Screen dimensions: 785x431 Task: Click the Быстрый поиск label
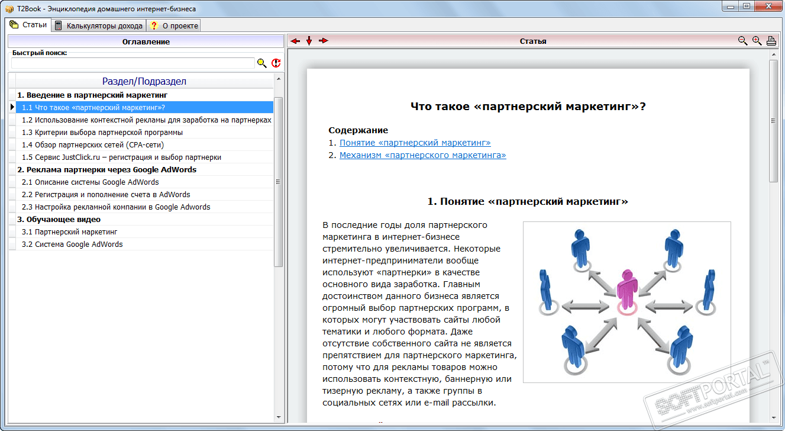40,53
